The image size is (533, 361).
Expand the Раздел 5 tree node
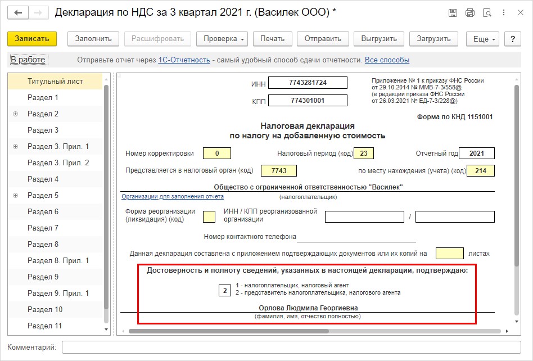[15, 196]
